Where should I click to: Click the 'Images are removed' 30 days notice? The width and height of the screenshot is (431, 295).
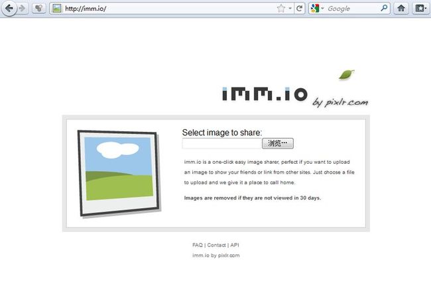tap(253, 198)
